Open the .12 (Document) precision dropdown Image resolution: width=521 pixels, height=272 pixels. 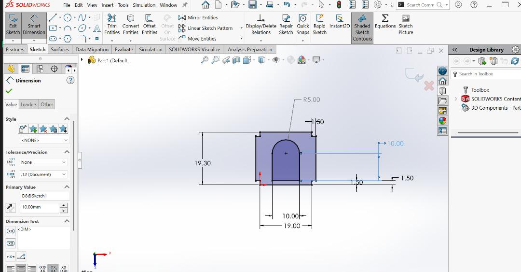(44, 174)
